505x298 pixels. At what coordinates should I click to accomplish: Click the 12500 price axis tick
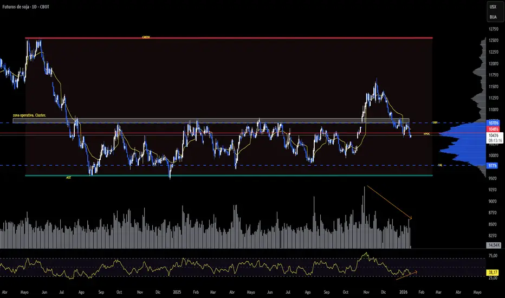pos(493,41)
